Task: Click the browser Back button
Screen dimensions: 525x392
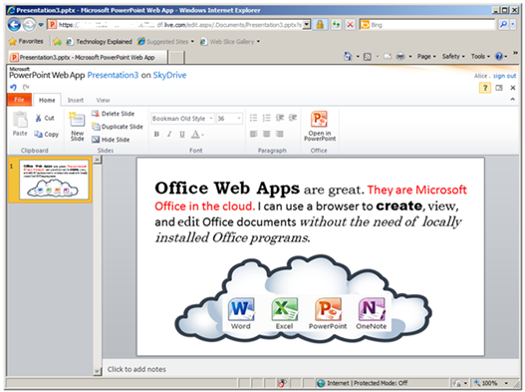Action: point(14,25)
